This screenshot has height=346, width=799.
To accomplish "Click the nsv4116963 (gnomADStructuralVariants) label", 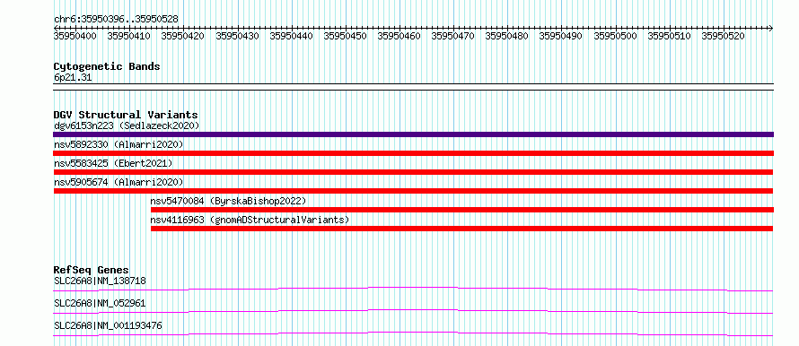I will pyautogui.click(x=250, y=220).
